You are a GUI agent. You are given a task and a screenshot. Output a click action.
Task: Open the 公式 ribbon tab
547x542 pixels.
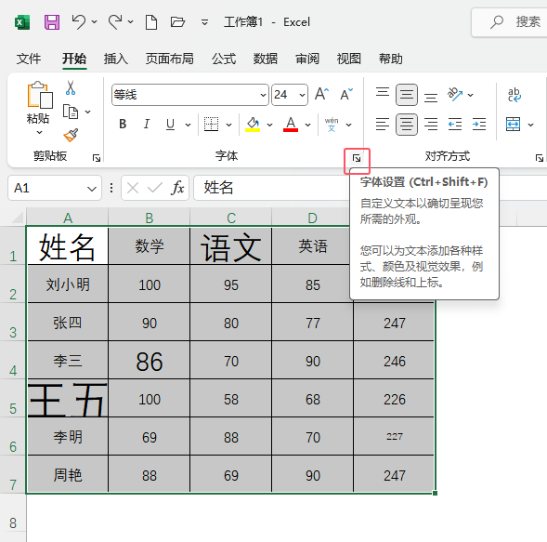tap(224, 59)
